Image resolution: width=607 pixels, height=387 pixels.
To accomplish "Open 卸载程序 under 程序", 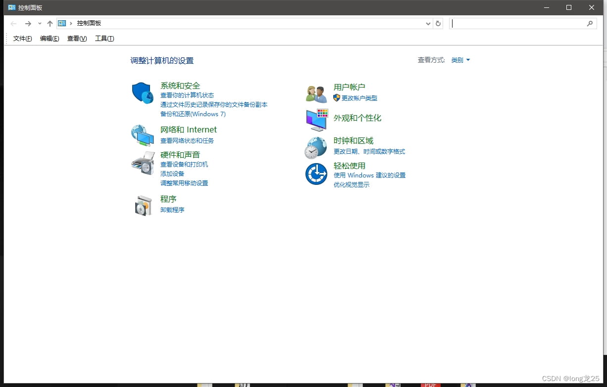I will click(172, 209).
